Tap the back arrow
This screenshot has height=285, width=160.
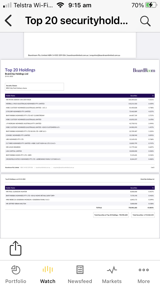pos(8,21)
